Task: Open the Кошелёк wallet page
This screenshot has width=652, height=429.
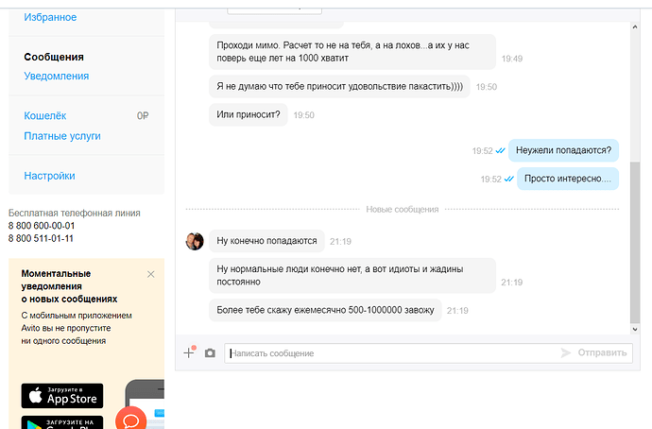Action: pyautogui.click(x=45, y=115)
